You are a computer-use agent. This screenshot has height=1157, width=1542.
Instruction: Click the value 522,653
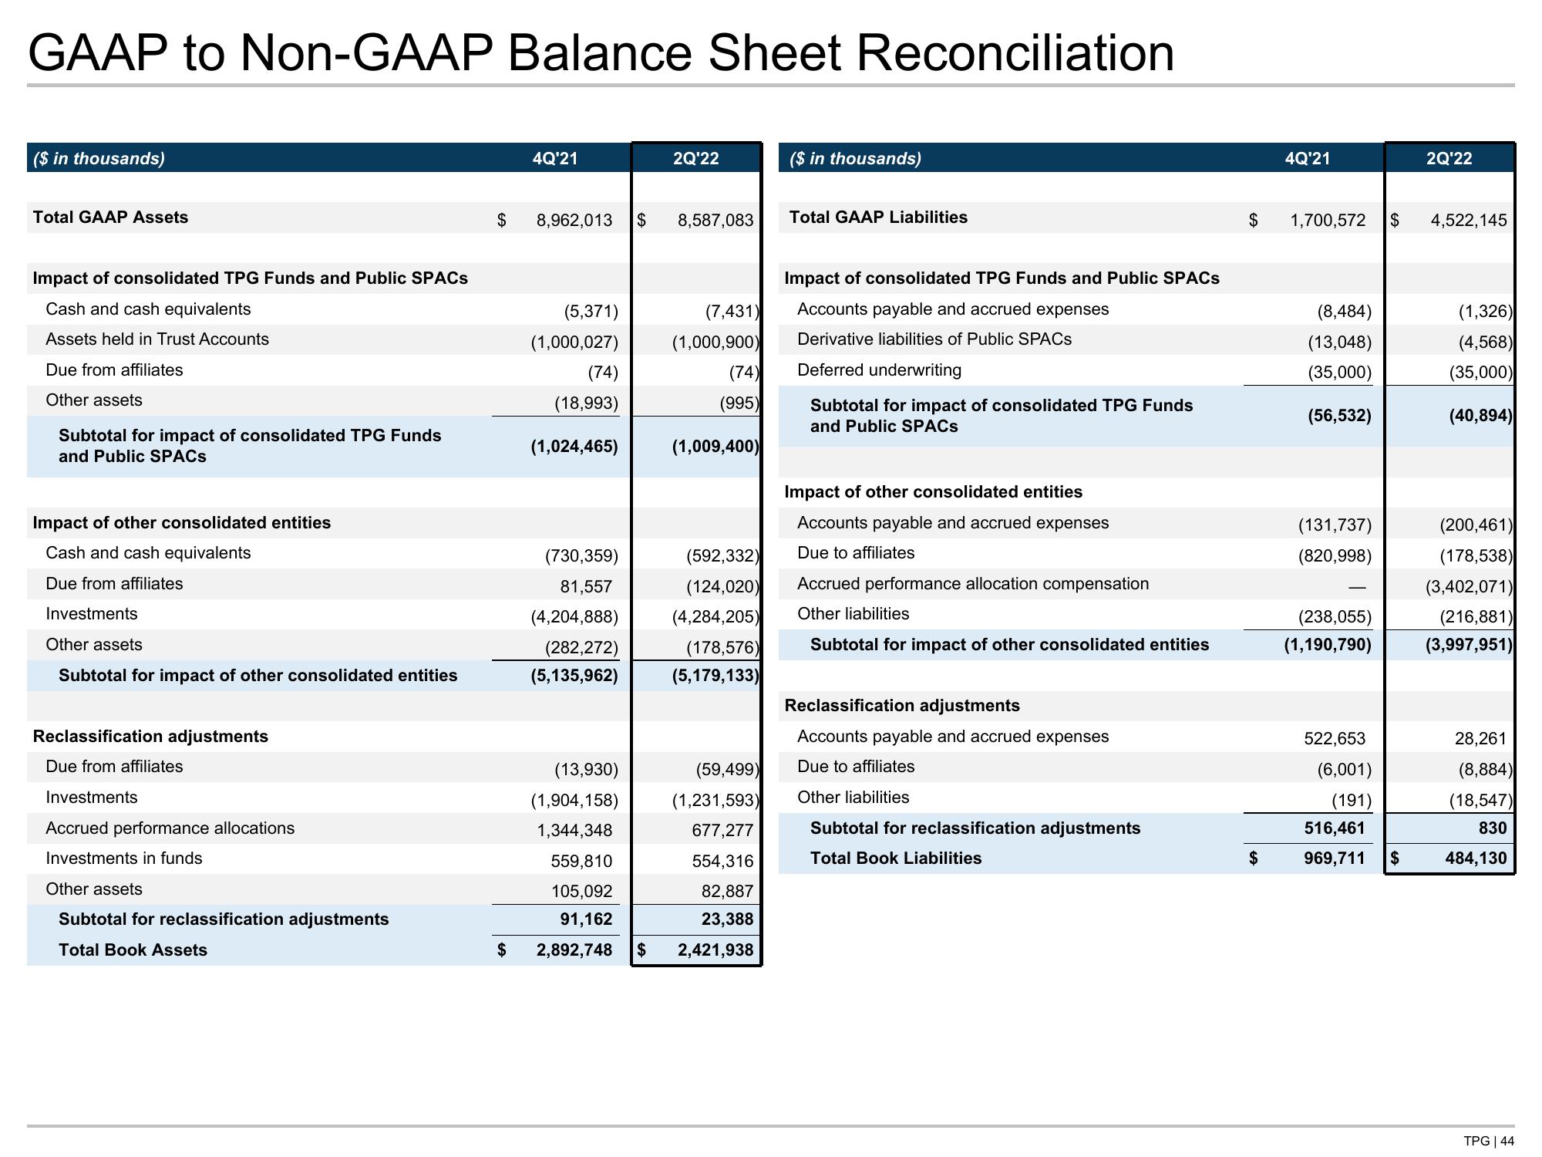(x=1335, y=739)
